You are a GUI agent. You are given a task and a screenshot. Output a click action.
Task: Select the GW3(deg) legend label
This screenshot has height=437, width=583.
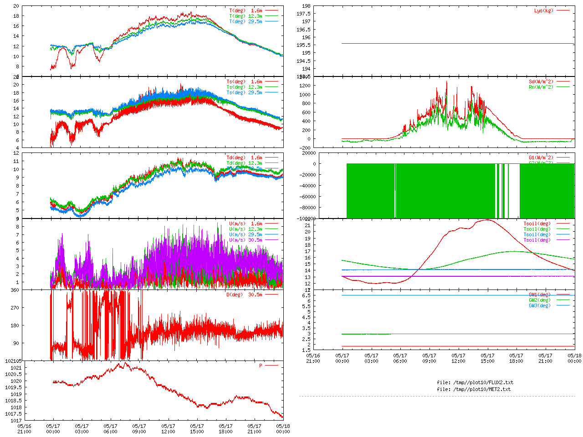click(540, 305)
